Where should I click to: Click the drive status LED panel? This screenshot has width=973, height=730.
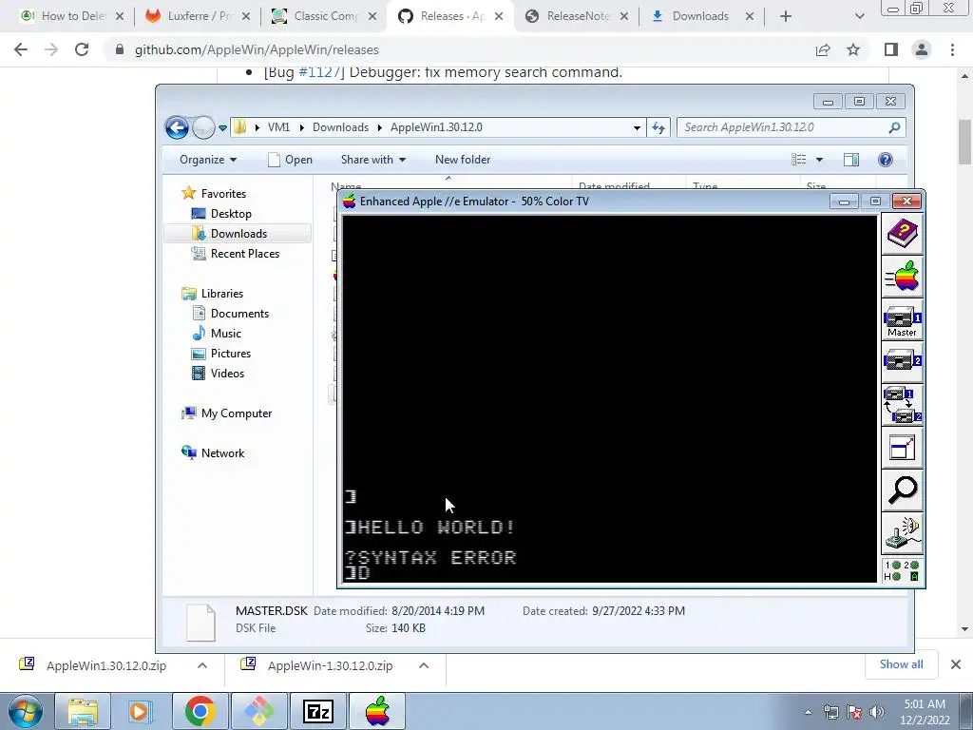point(903,570)
